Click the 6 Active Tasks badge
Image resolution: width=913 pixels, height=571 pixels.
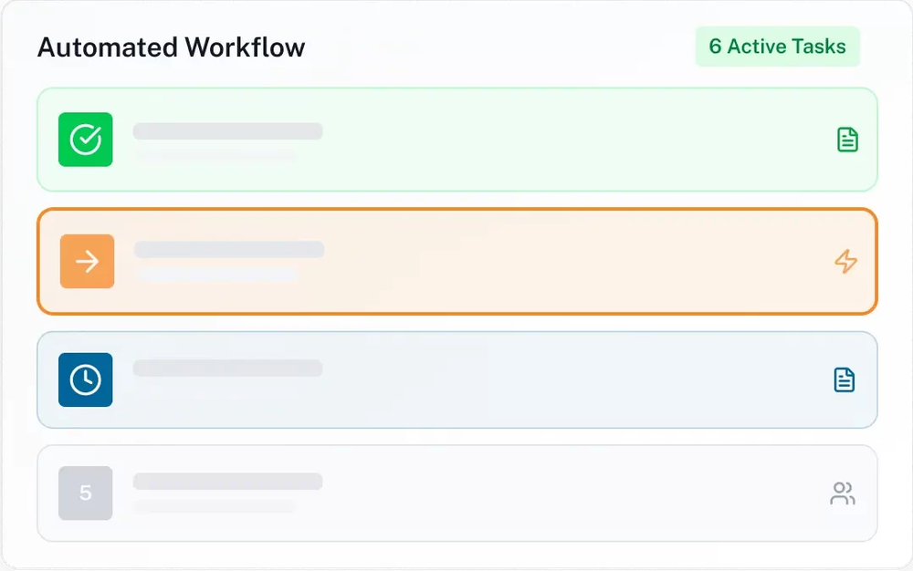pyautogui.click(x=777, y=47)
